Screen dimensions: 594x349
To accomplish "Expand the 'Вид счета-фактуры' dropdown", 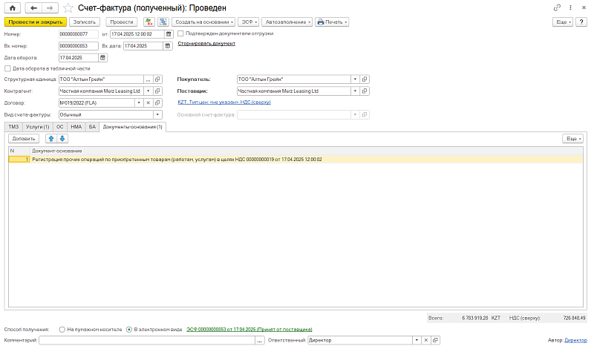I will pyautogui.click(x=157, y=115).
